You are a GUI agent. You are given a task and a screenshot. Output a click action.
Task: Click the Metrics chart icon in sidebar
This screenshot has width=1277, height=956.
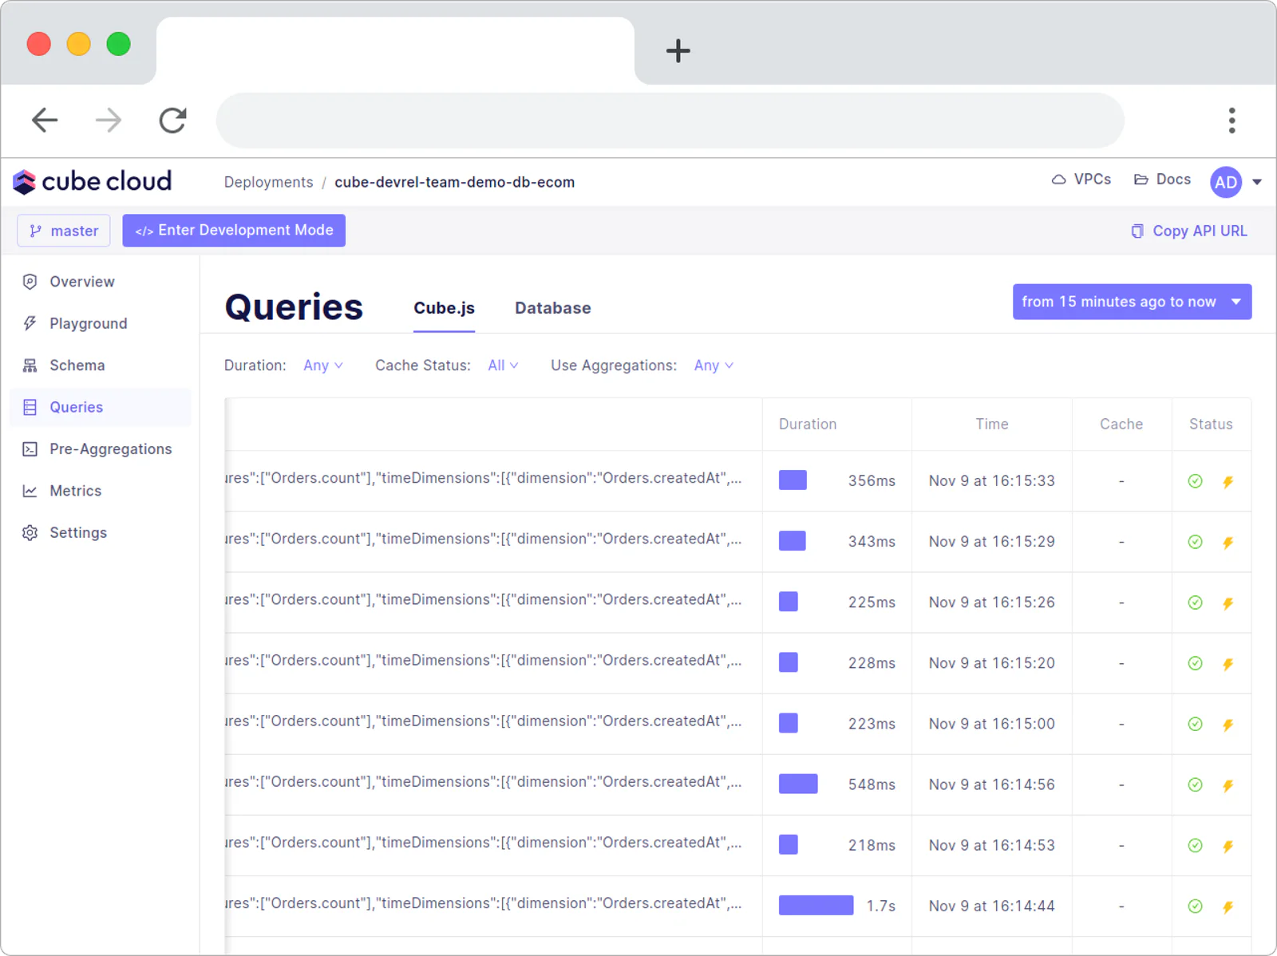point(30,491)
